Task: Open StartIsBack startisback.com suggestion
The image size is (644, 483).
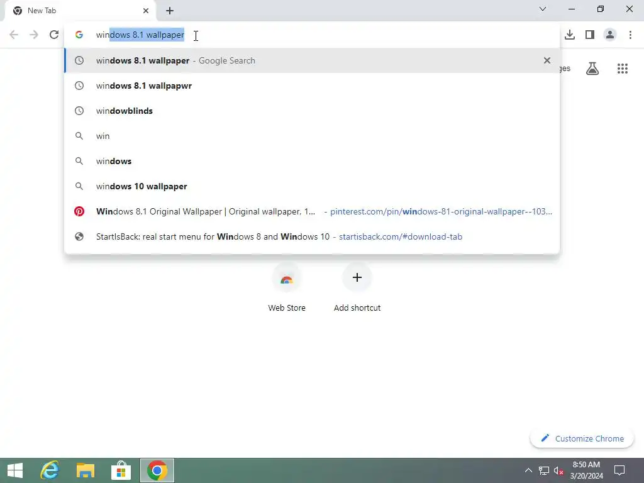Action: click(312, 236)
